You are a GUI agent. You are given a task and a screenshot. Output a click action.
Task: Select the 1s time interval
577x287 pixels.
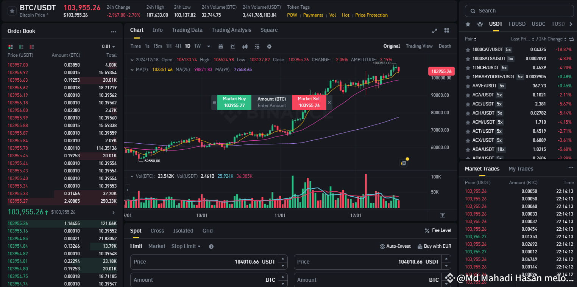(147, 46)
